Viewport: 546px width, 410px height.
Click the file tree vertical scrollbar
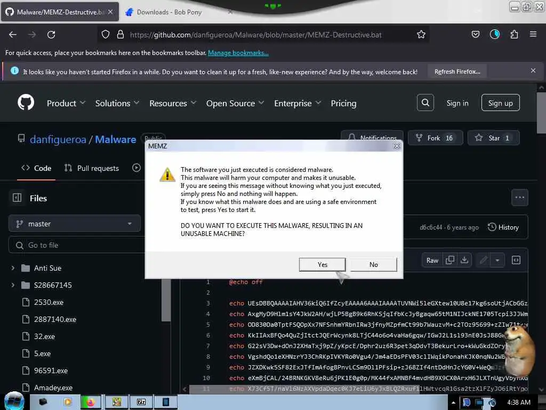(166, 300)
